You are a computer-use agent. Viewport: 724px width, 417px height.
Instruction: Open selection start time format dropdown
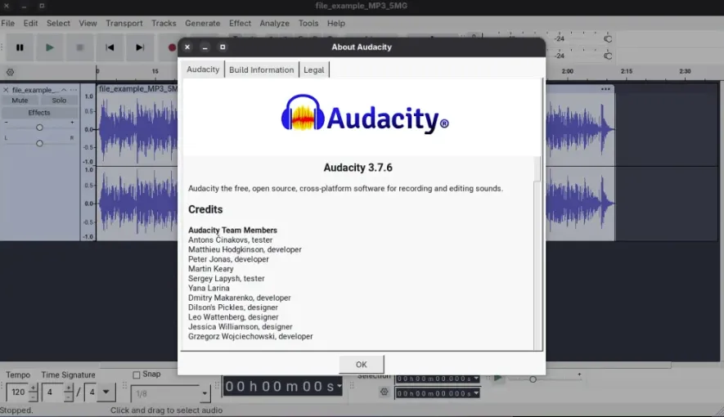coord(476,379)
